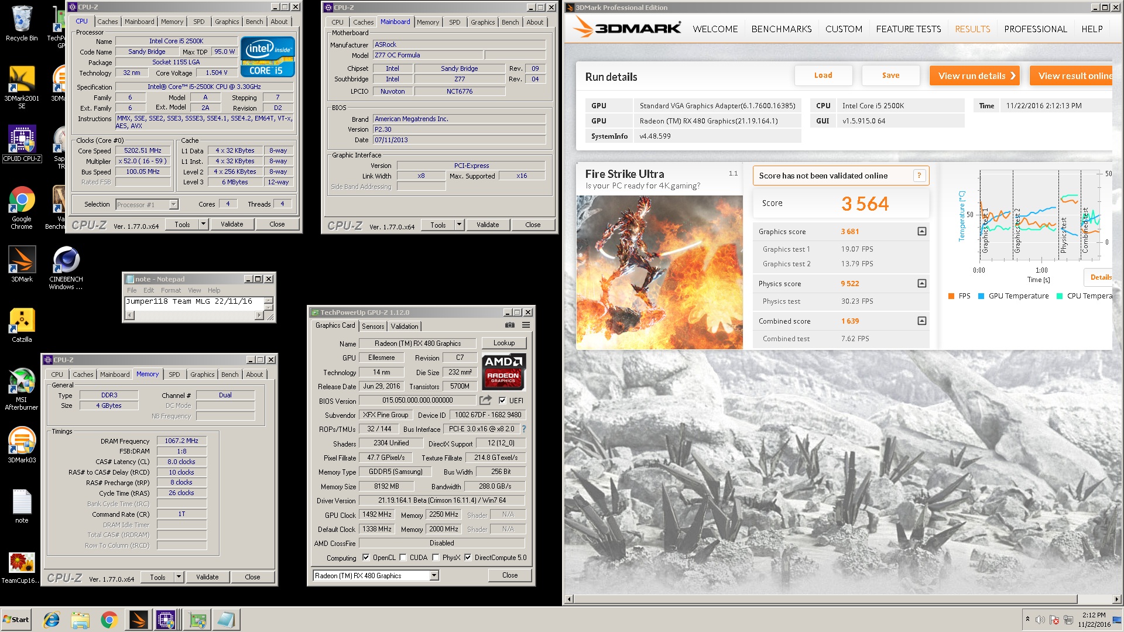The width and height of the screenshot is (1124, 632).
Task: Open the 3DMark2001 SE desktop shortcut
Action: point(22,87)
